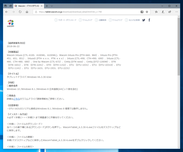Open ワコムストア link
Viewport: 183px width, 152px height.
tap(85, 20)
